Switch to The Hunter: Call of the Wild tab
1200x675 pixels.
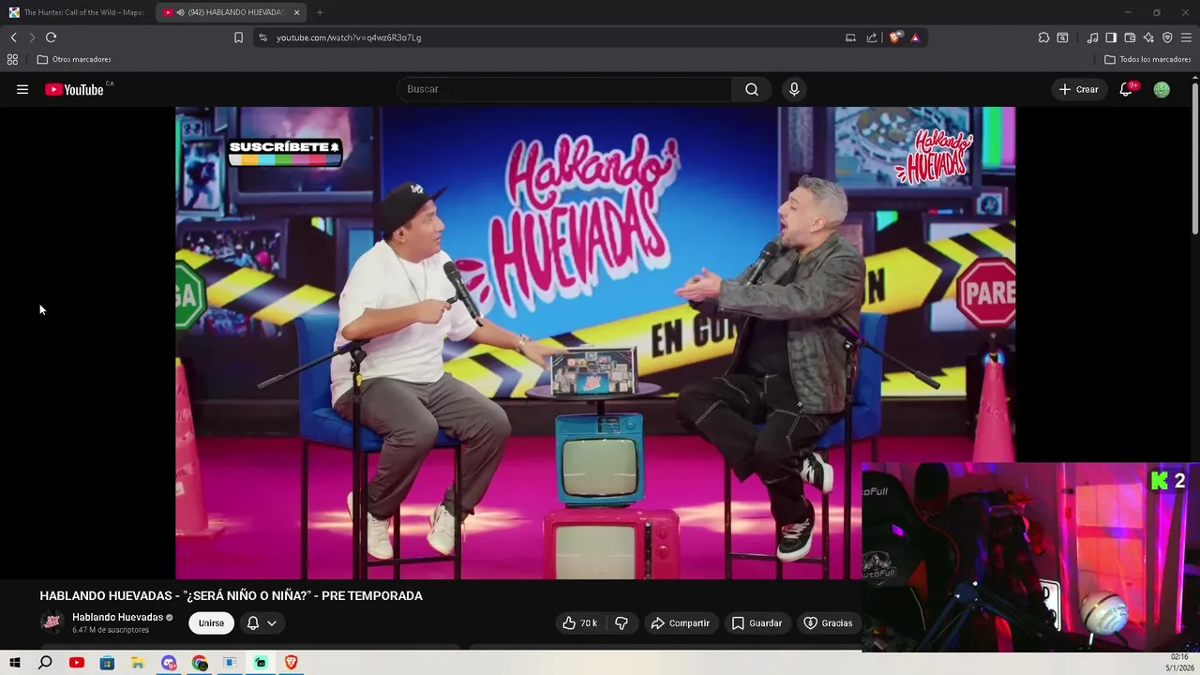[77, 12]
